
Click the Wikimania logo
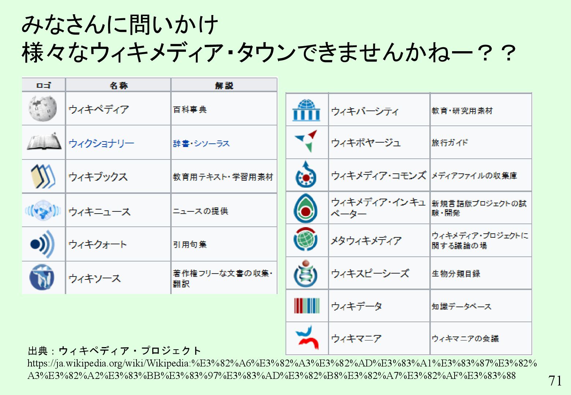pos(307,338)
